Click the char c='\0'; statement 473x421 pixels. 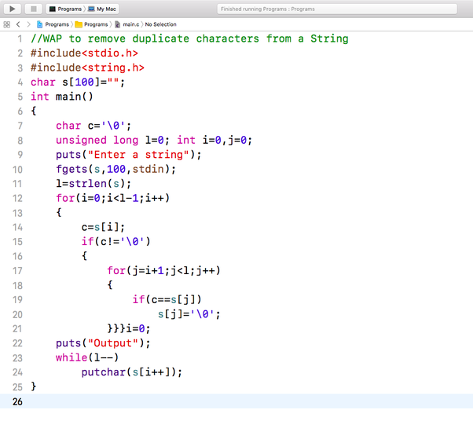pyautogui.click(x=93, y=126)
